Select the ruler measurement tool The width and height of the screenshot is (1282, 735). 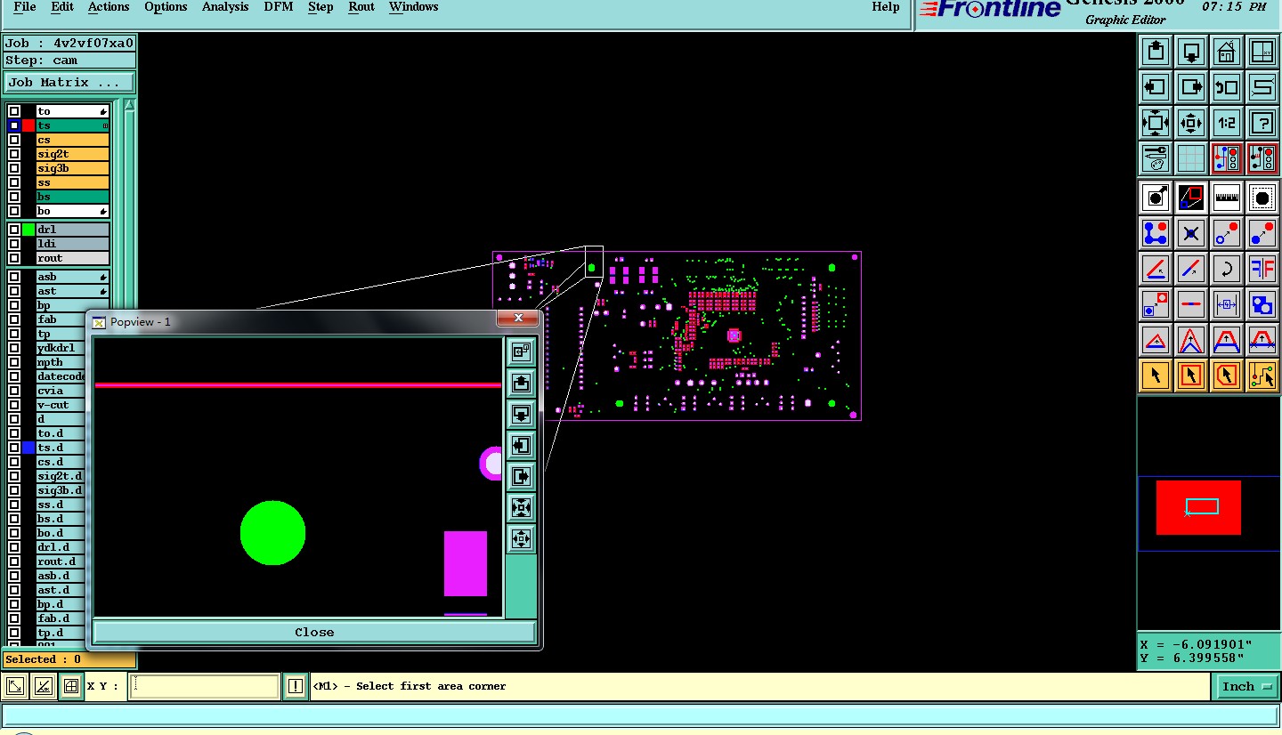pos(1227,197)
